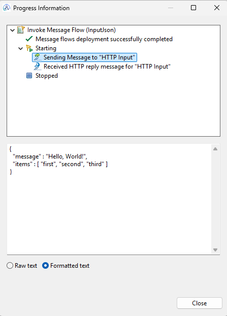Collapse the Starting tree node
This screenshot has width=227, height=316.
(20, 48)
